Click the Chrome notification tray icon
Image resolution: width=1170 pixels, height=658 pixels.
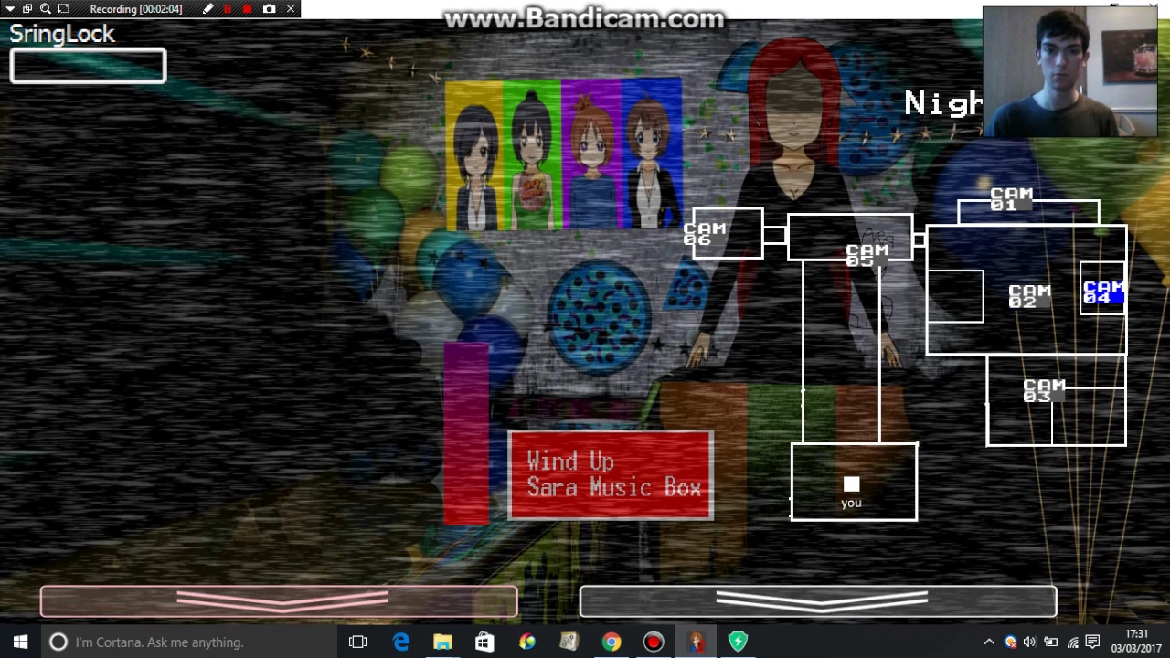coord(1010,642)
